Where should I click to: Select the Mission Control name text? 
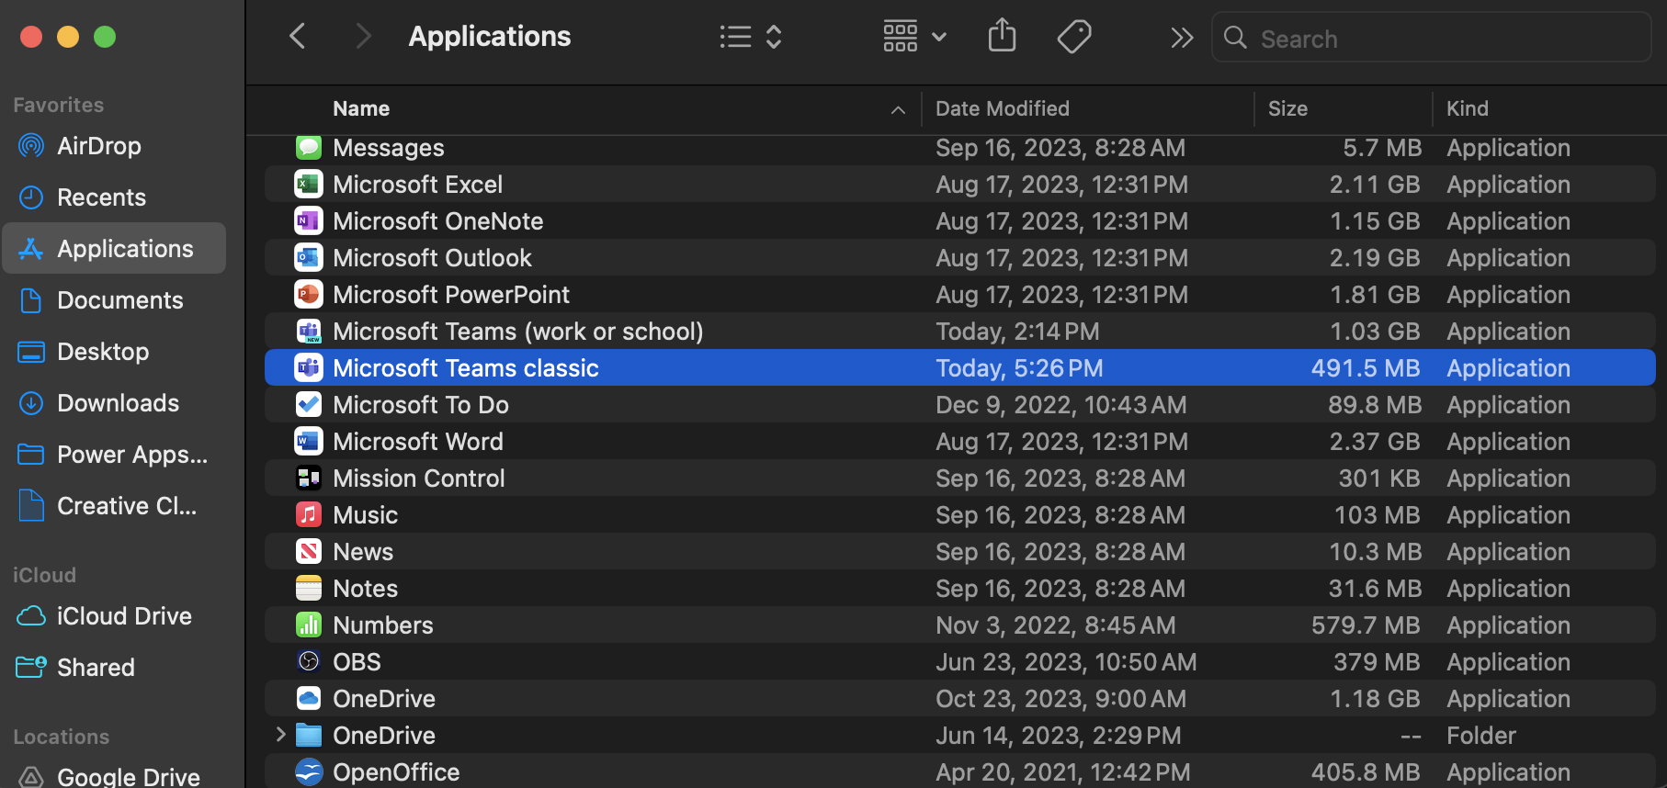pyautogui.click(x=419, y=478)
